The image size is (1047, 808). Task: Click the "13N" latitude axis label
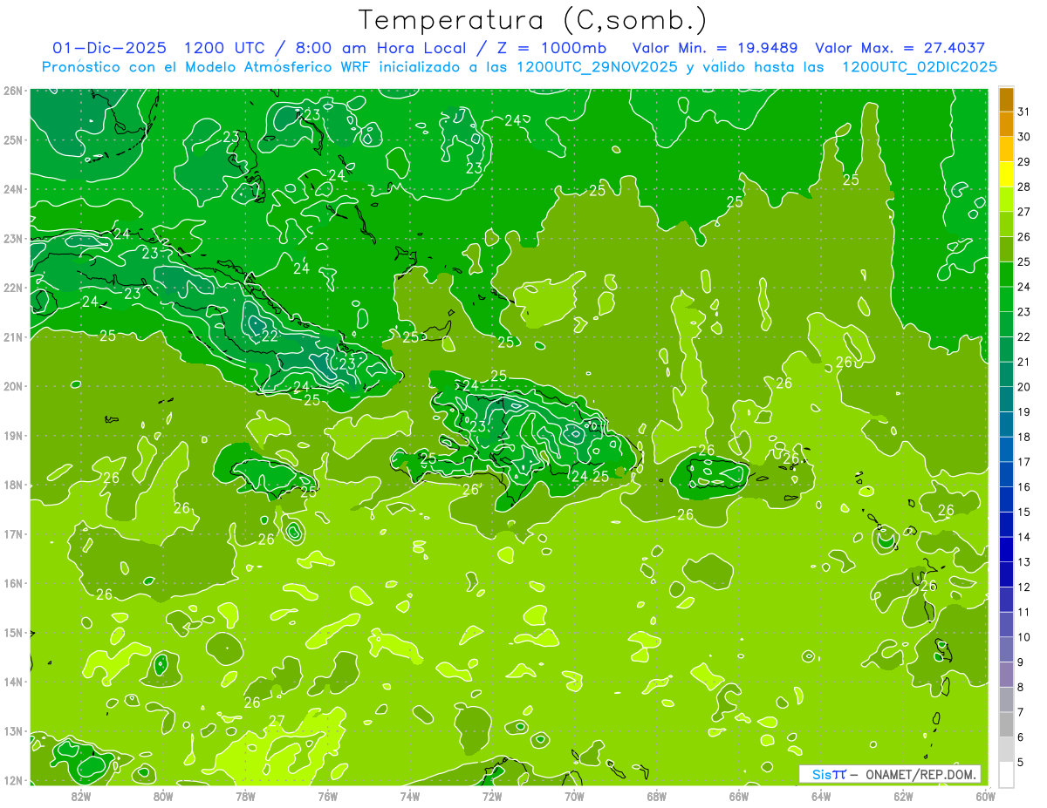12,731
